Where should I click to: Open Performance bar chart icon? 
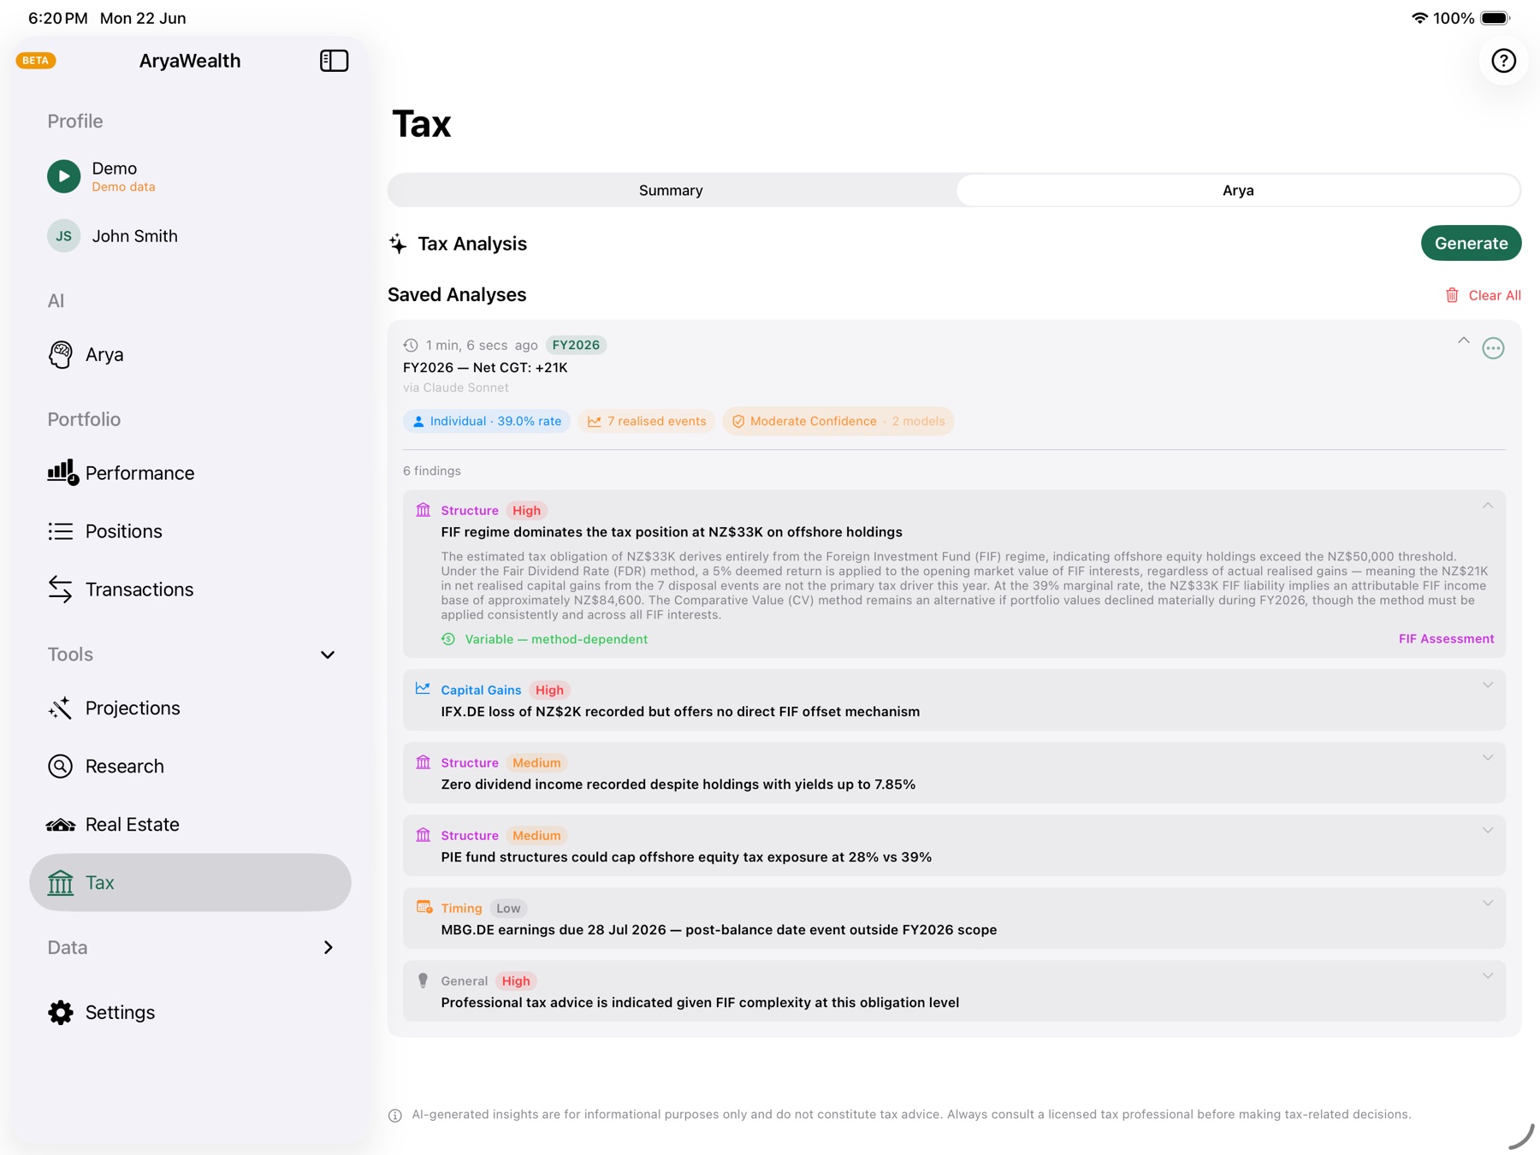(62, 472)
